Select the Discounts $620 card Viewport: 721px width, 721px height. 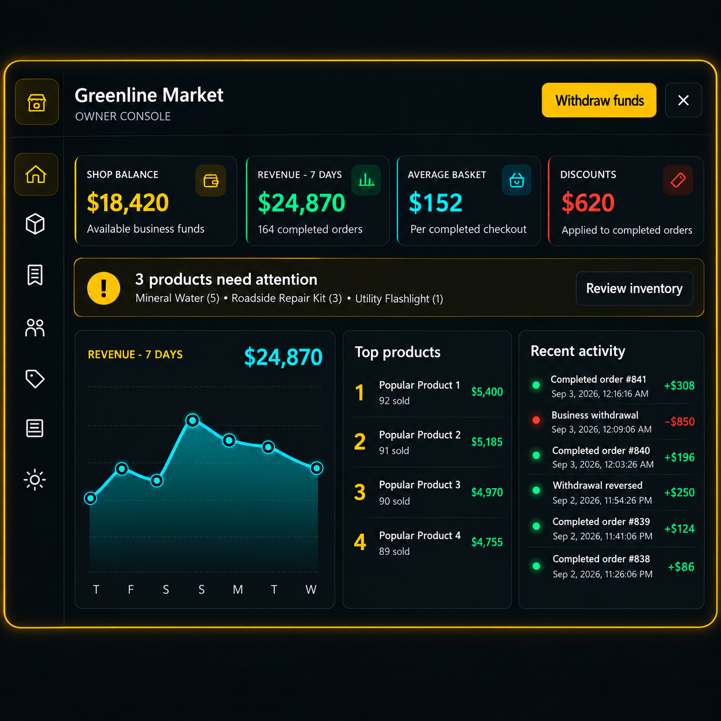click(x=626, y=201)
